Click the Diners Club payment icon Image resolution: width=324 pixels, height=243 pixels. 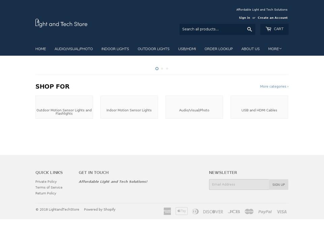pos(195,211)
